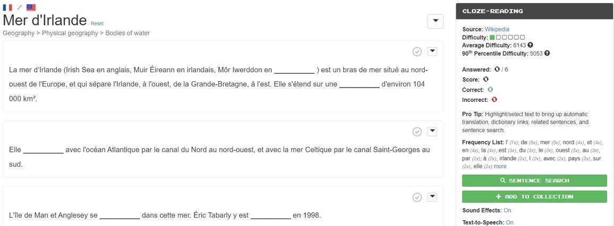This screenshot has height=226, width=614.
Task: Show more frequency list words
Action: (x=500, y=166)
